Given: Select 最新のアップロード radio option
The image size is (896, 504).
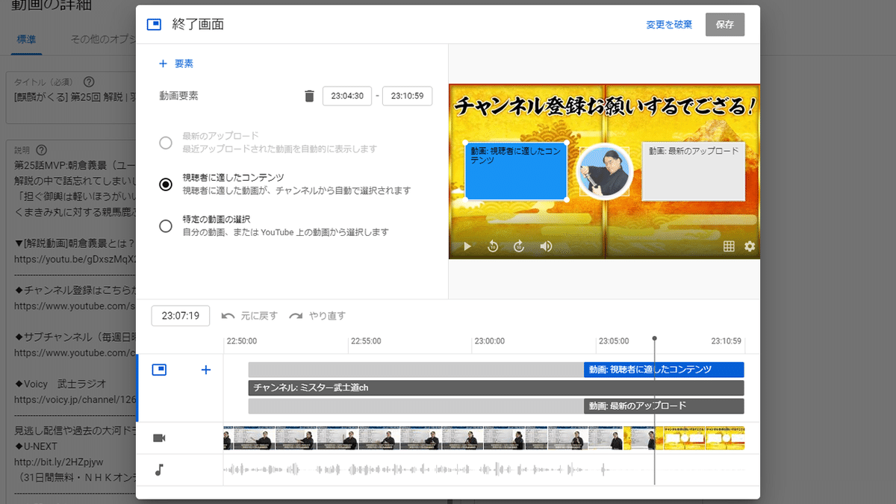Looking at the screenshot, I should click(166, 143).
